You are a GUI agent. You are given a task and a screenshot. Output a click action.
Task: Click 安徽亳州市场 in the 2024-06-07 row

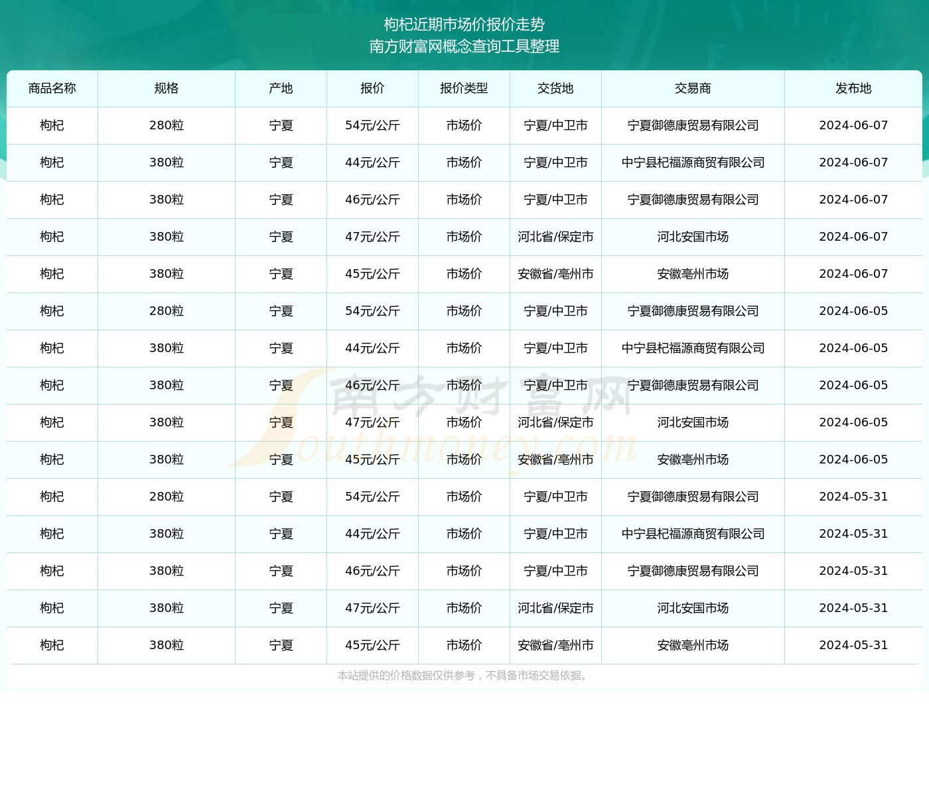click(x=693, y=274)
